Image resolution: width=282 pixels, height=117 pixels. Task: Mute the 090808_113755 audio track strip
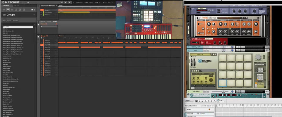pyautogui.click(x=204, y=47)
